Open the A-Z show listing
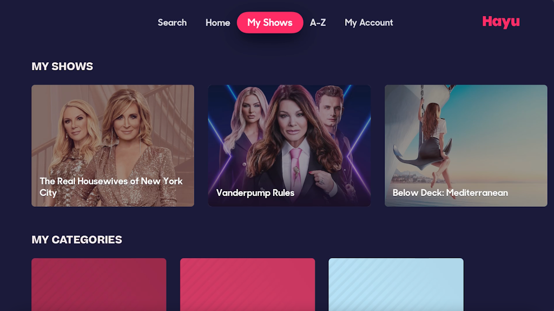 pyautogui.click(x=318, y=23)
